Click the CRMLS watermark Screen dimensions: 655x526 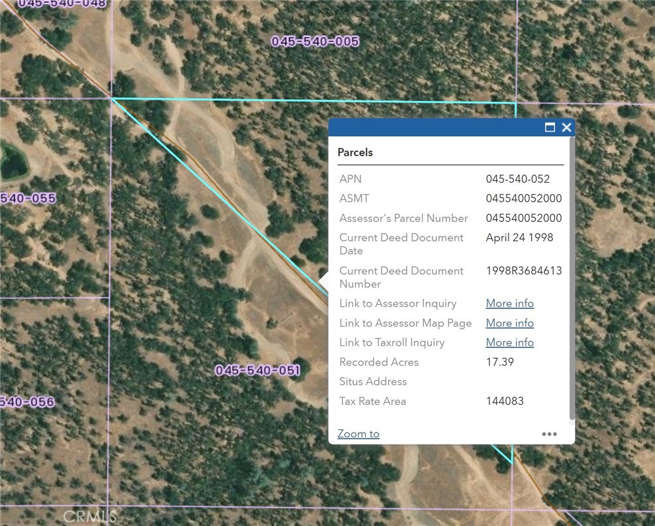[x=90, y=516]
